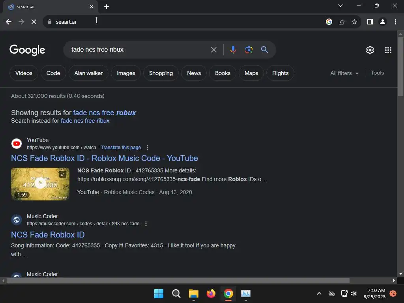404x303 pixels.
Task: Open Firefox from taskbar
Action: pyautogui.click(x=211, y=294)
